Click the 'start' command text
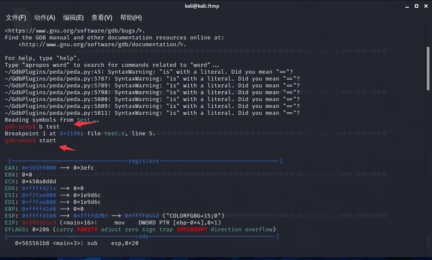Screen dimensions: 432x260 click(x=47, y=140)
